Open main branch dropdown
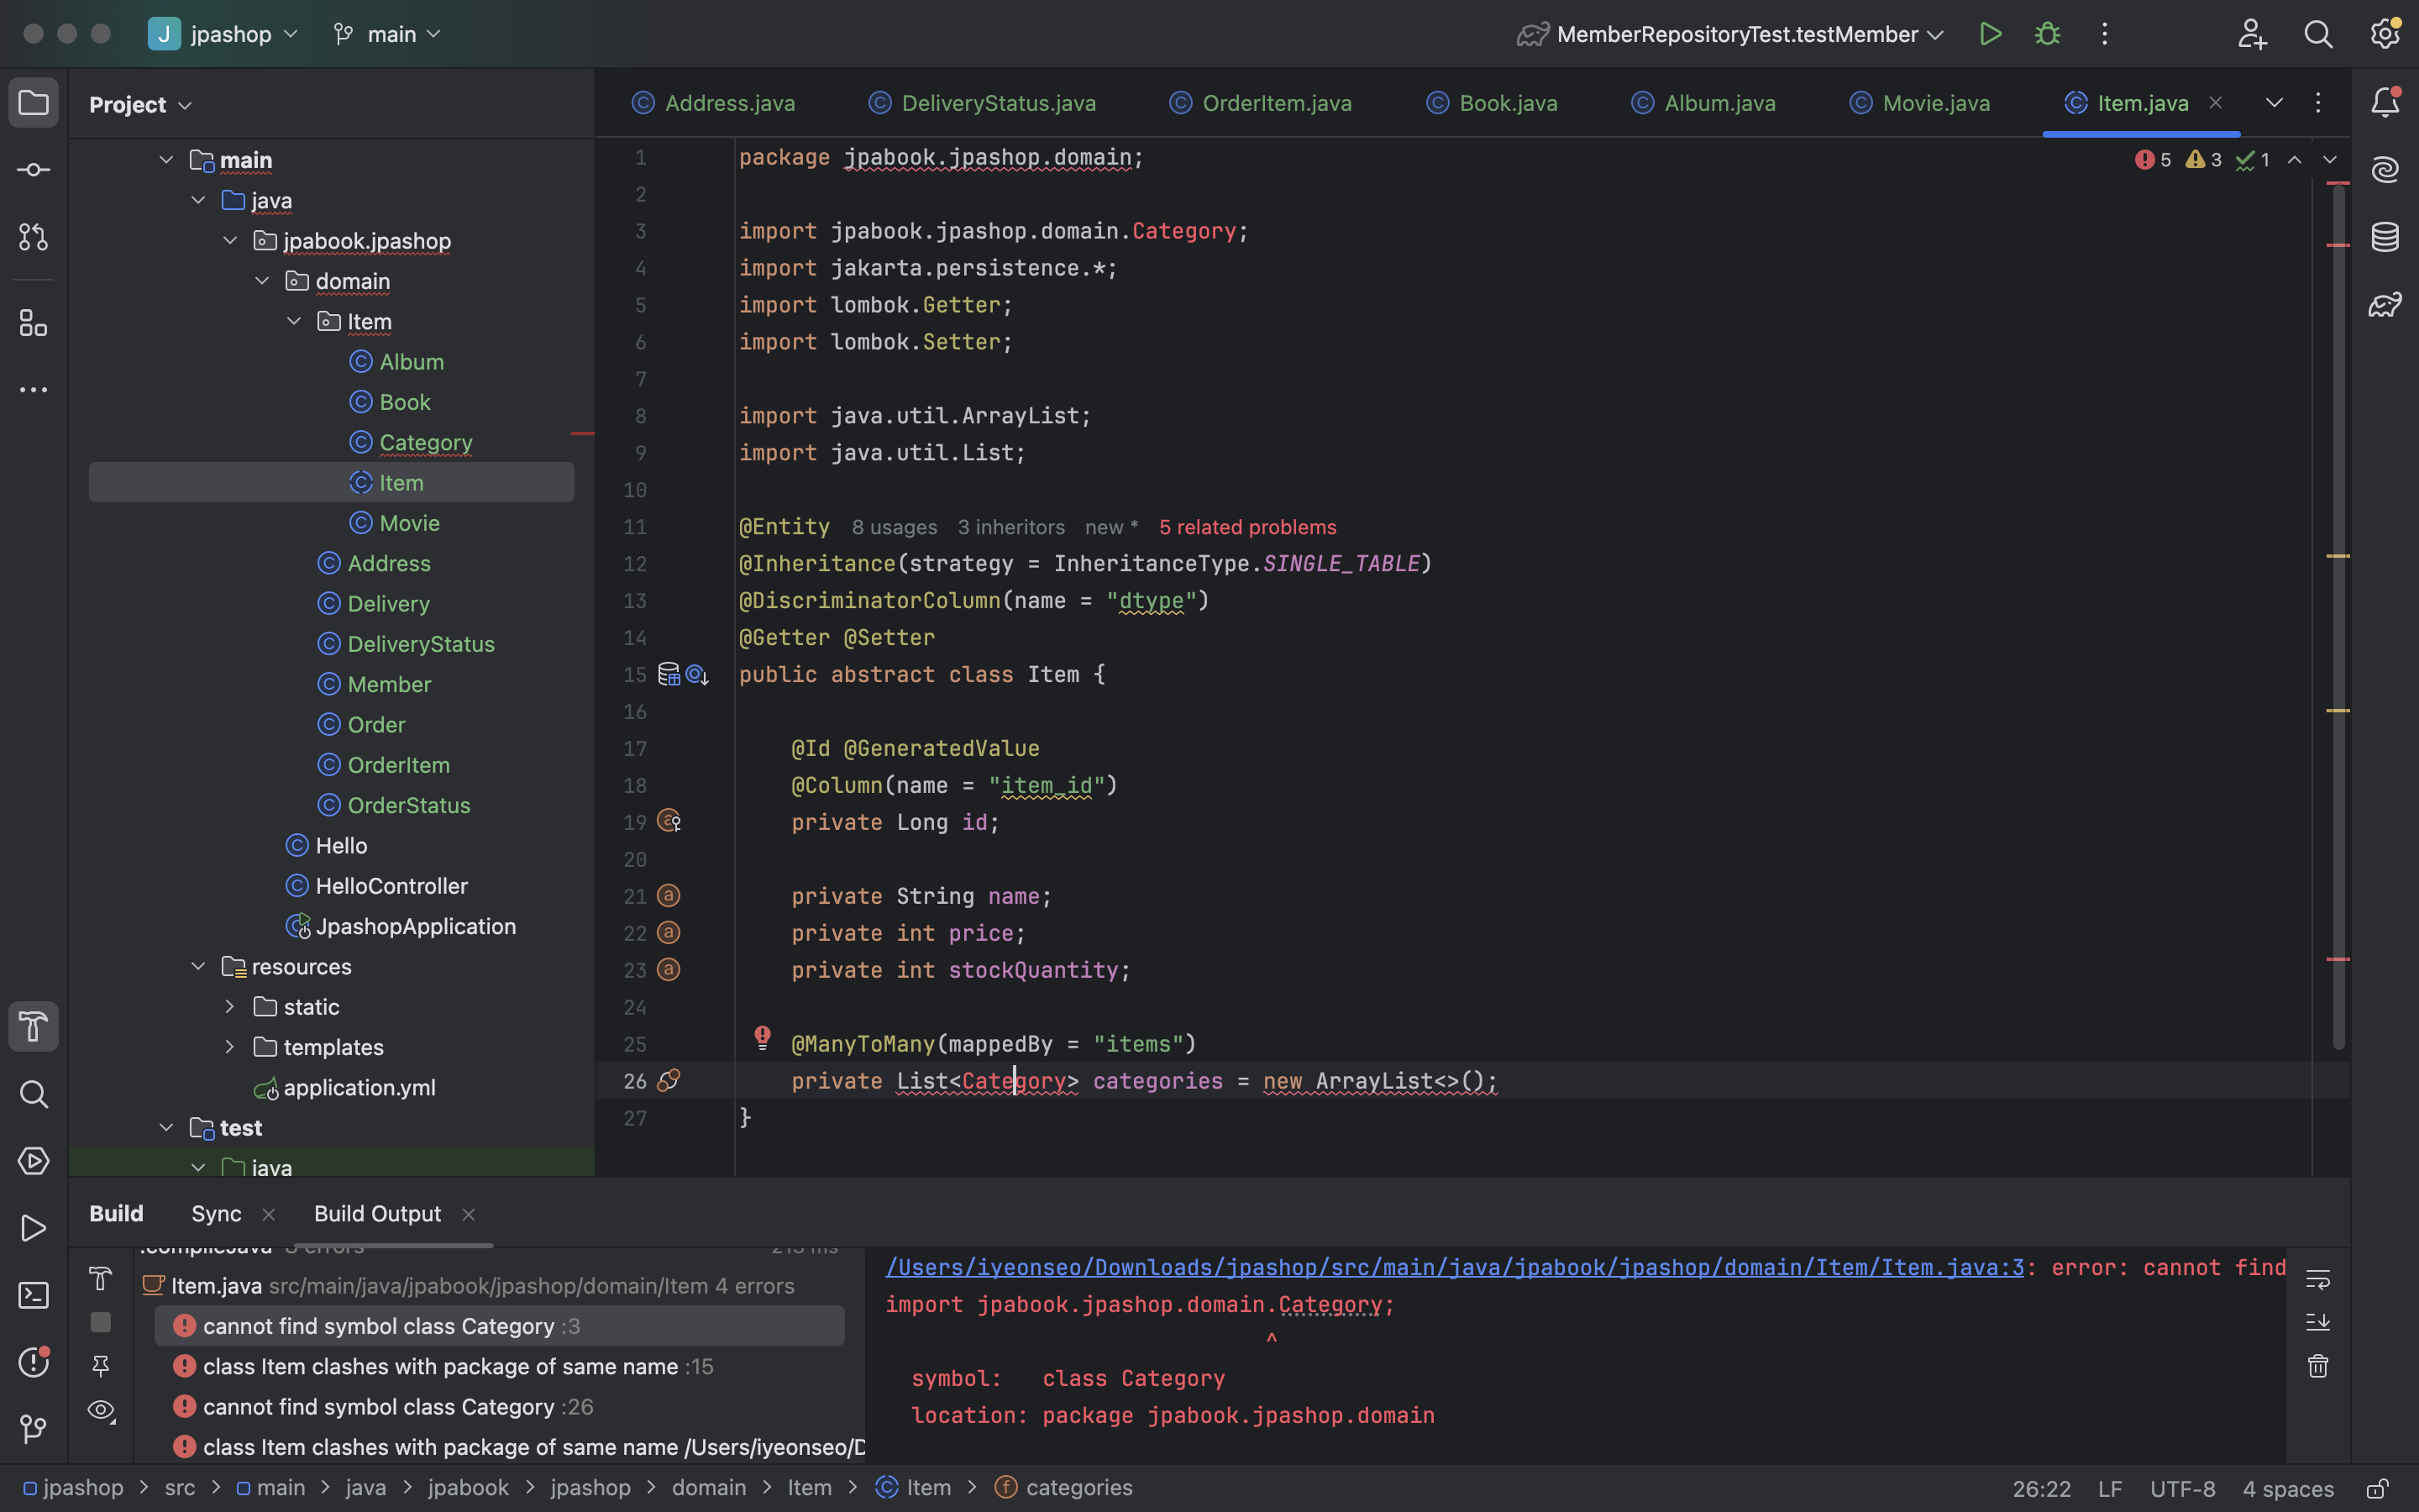This screenshot has width=2419, height=1512. click(x=386, y=34)
